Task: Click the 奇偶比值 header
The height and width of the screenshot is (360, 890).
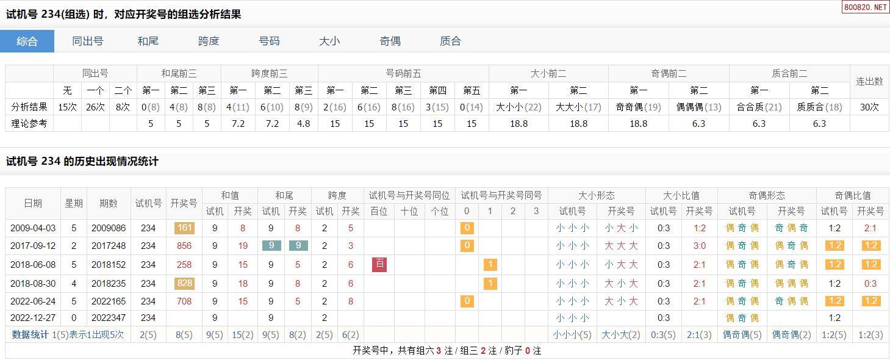Action: point(853,196)
